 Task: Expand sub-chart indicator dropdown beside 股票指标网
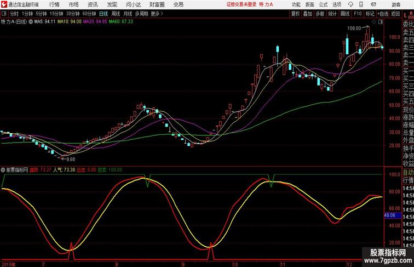(3, 170)
